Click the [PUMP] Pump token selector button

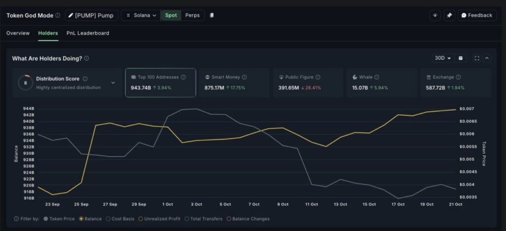coord(90,15)
